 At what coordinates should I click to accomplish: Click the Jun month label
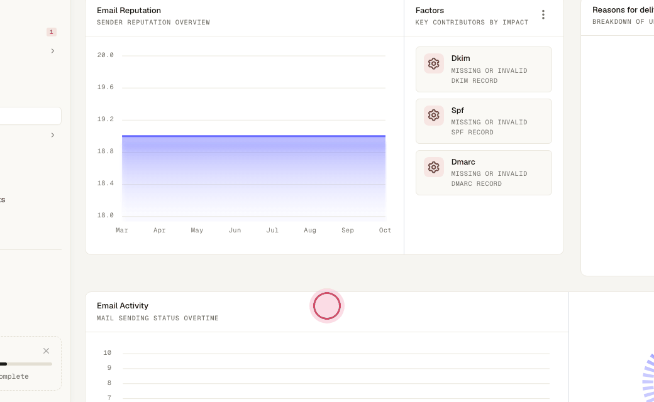[x=235, y=231]
